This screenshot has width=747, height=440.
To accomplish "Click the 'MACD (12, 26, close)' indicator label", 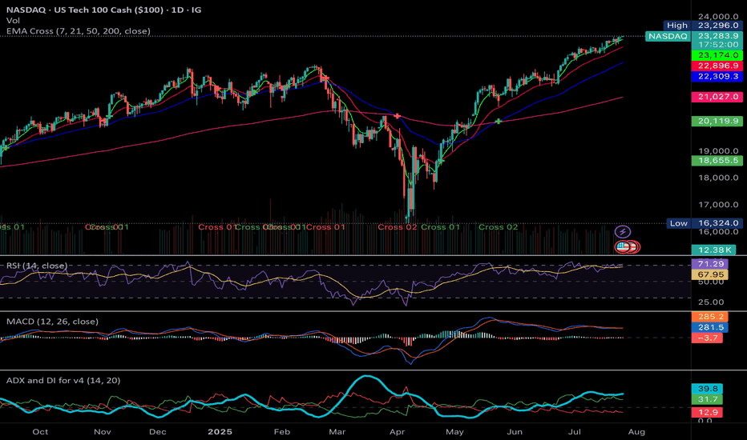I will point(52,322).
